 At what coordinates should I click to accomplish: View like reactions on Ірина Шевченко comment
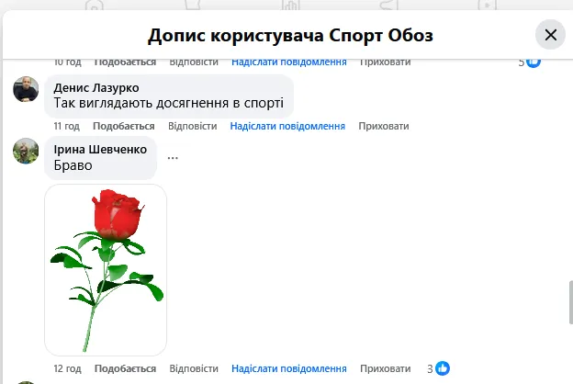tap(439, 368)
